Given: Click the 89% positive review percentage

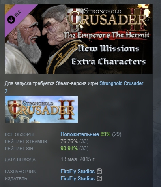Looking at the screenshot, I should [105, 134].
